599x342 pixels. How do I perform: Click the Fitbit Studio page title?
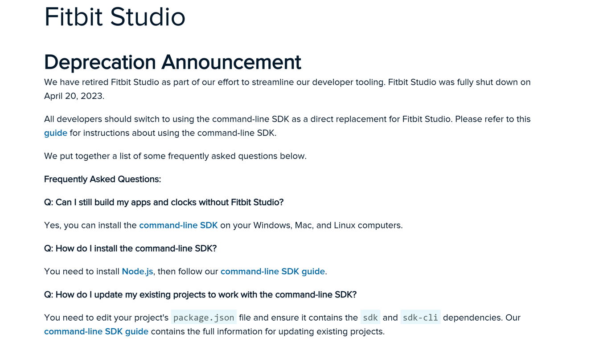(x=115, y=17)
